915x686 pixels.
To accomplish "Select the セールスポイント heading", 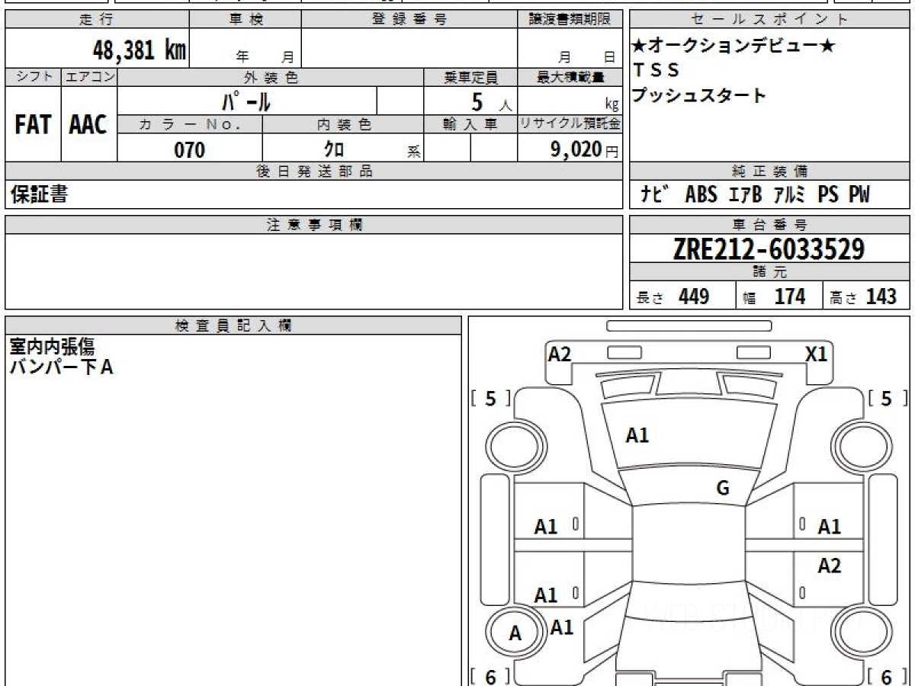I will point(769,20).
